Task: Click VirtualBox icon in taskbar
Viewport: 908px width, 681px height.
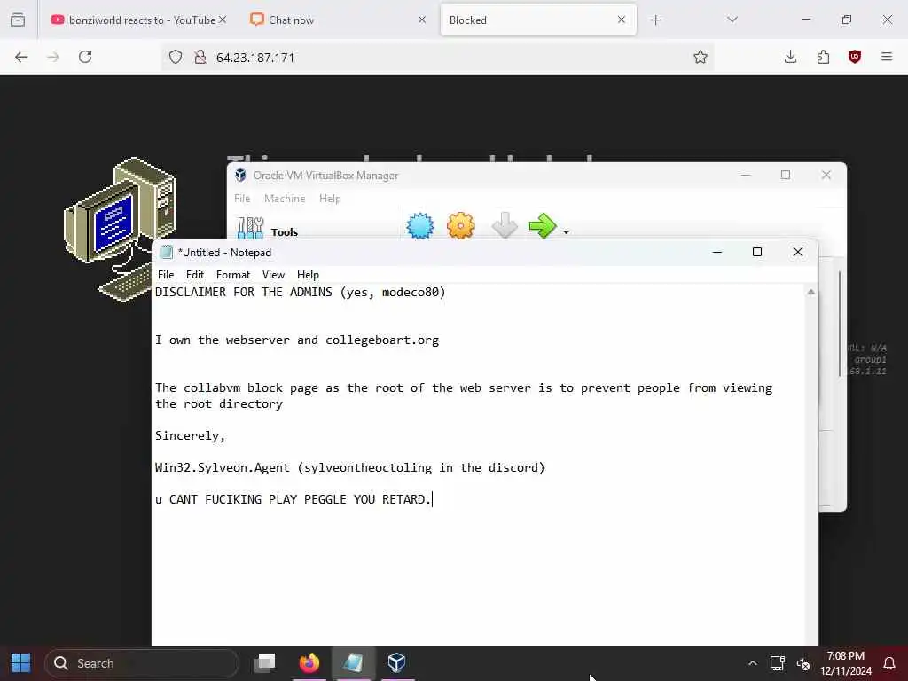Action: 396,662
